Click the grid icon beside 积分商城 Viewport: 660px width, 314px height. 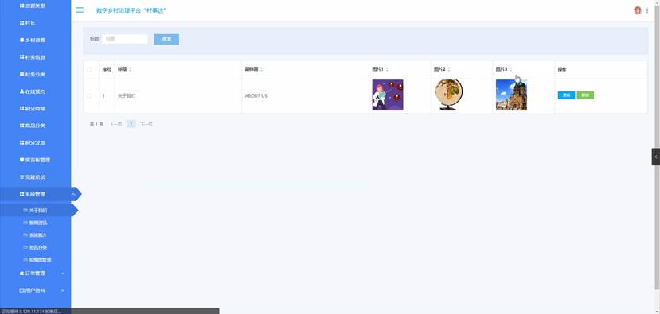point(21,108)
